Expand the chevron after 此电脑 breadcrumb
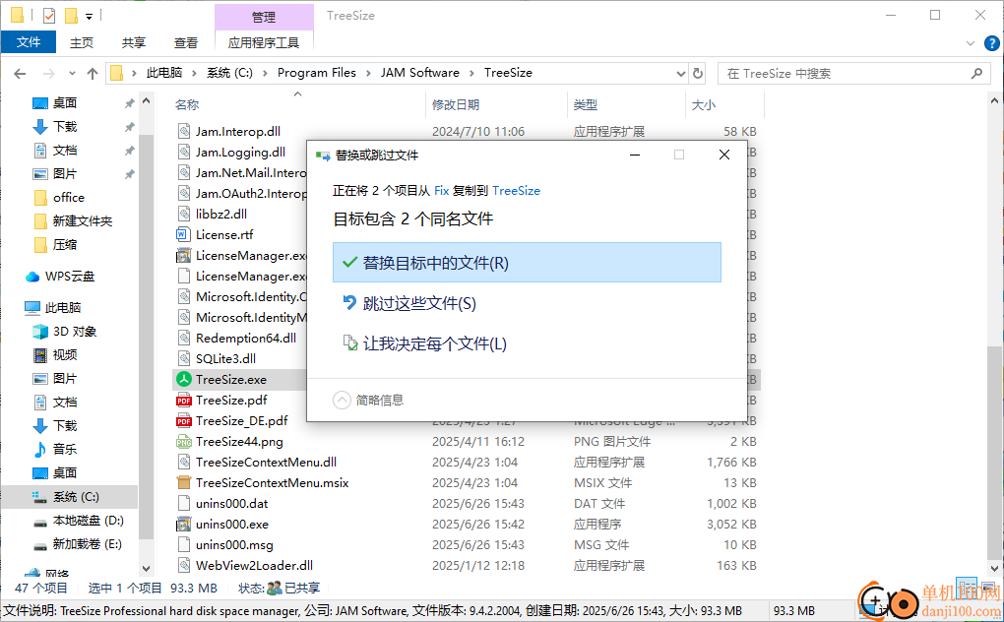The image size is (1004, 622). click(x=194, y=73)
